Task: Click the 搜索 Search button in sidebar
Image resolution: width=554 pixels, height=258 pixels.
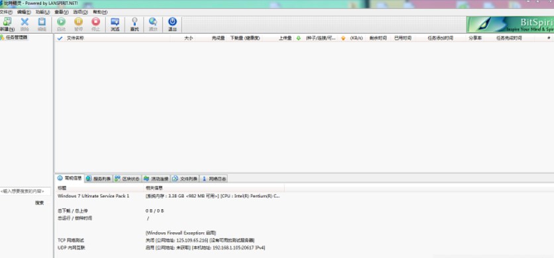Action: (x=39, y=202)
